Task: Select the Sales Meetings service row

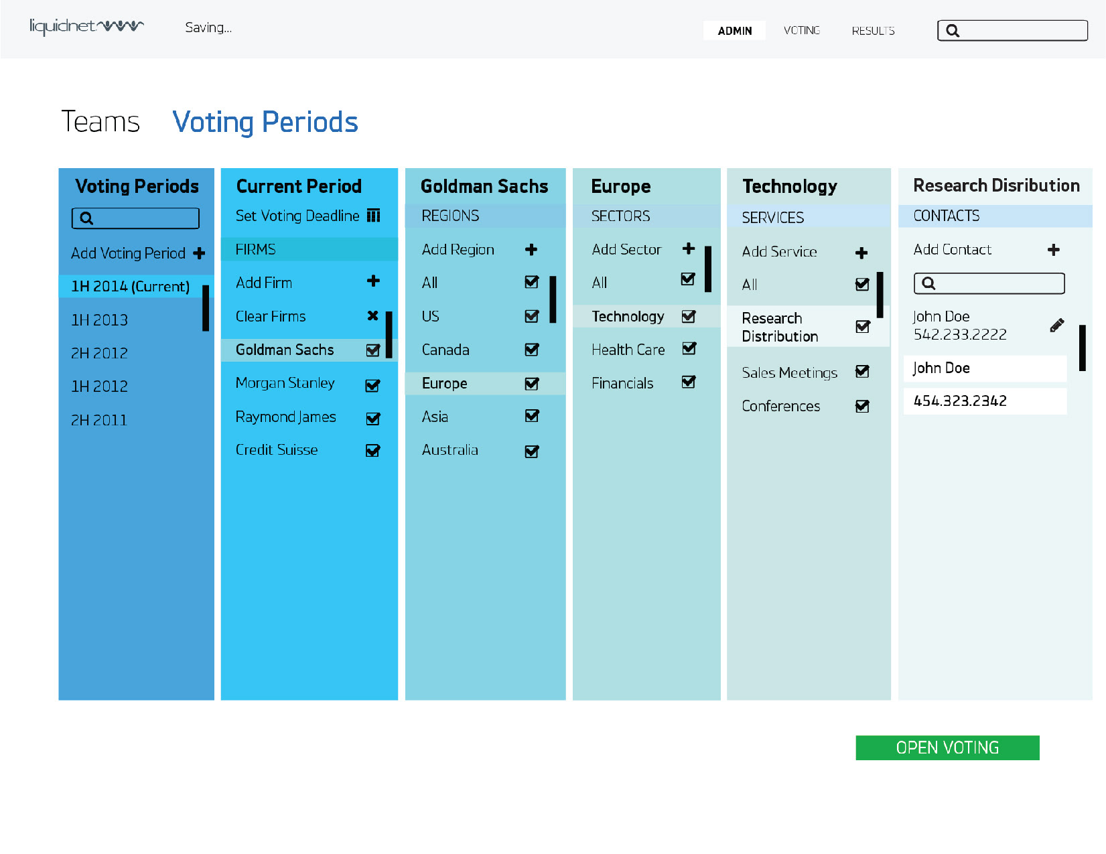Action: pyautogui.click(x=808, y=372)
